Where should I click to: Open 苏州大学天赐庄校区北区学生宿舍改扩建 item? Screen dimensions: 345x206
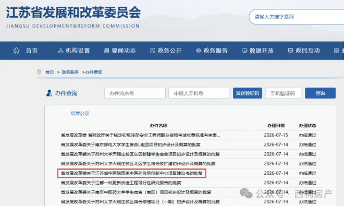point(138,164)
